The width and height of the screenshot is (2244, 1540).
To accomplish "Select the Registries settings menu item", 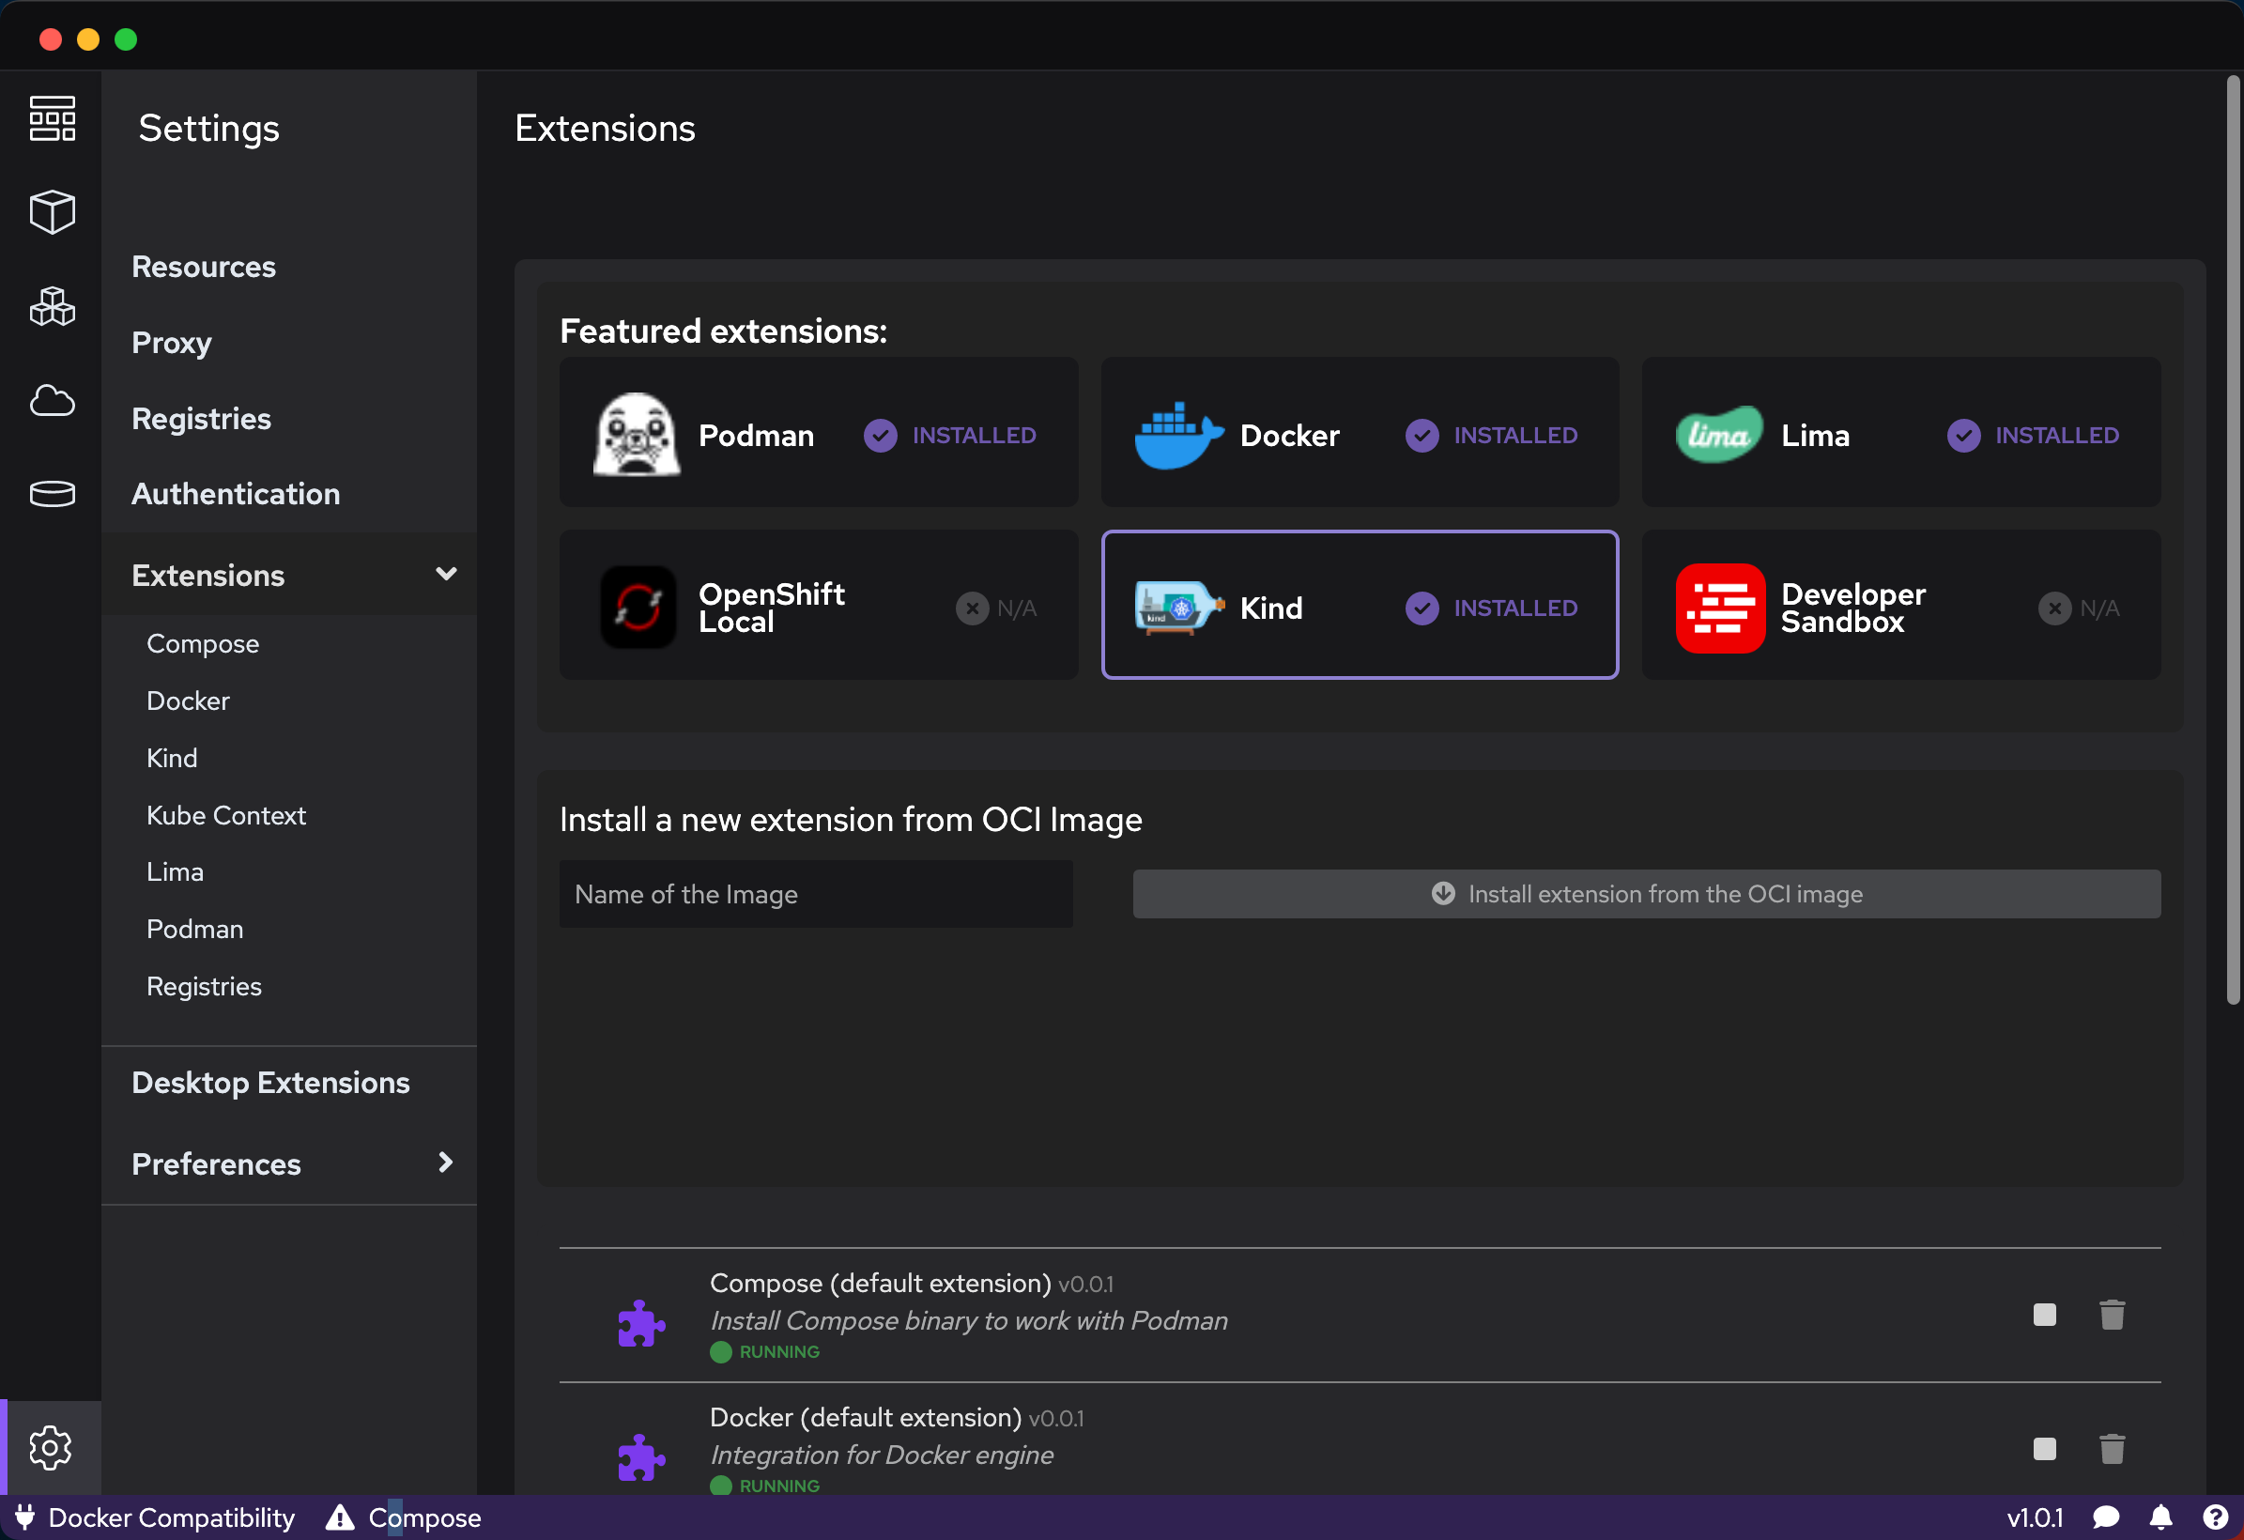I will point(199,418).
